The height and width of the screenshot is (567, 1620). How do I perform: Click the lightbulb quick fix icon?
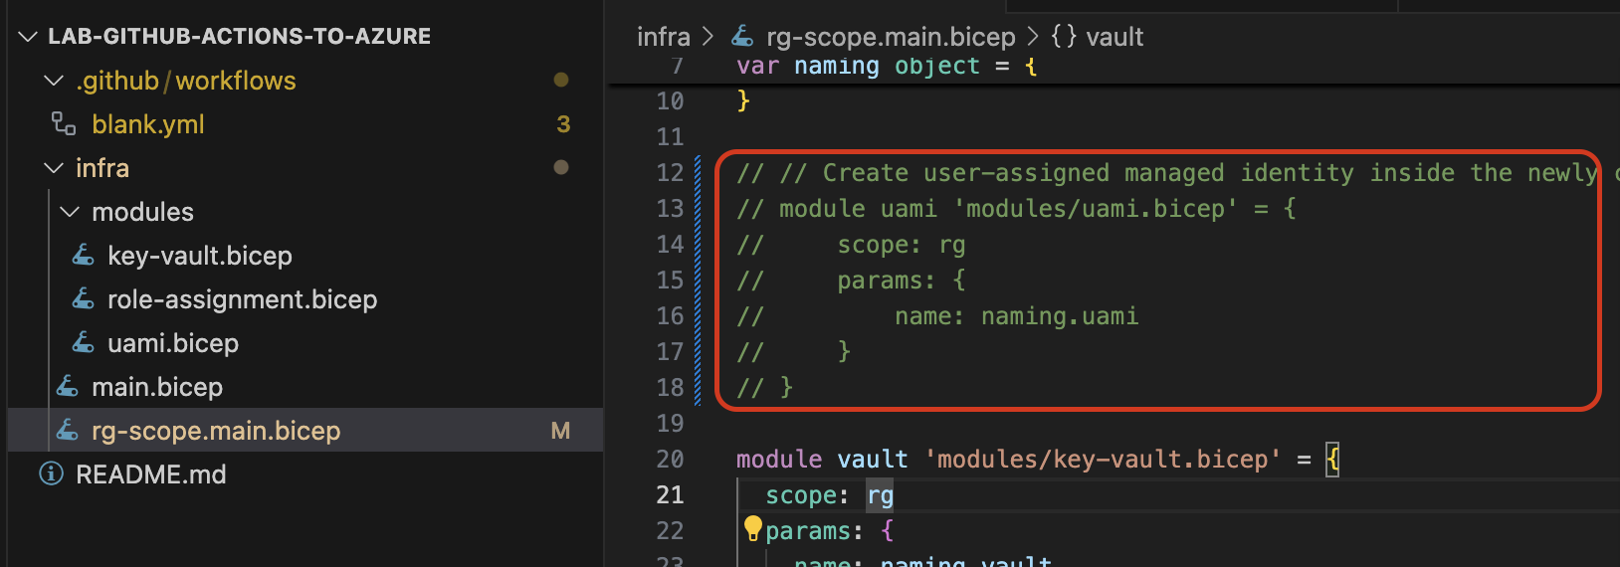(752, 528)
